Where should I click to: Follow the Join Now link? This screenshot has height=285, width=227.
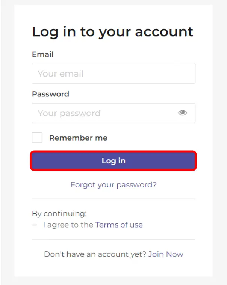tap(166, 254)
